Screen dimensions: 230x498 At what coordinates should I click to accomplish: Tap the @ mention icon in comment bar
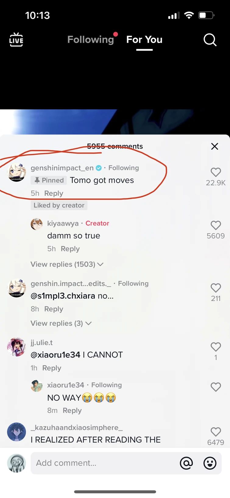pos(186,463)
